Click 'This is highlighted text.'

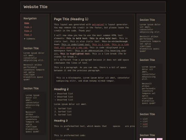75,54
